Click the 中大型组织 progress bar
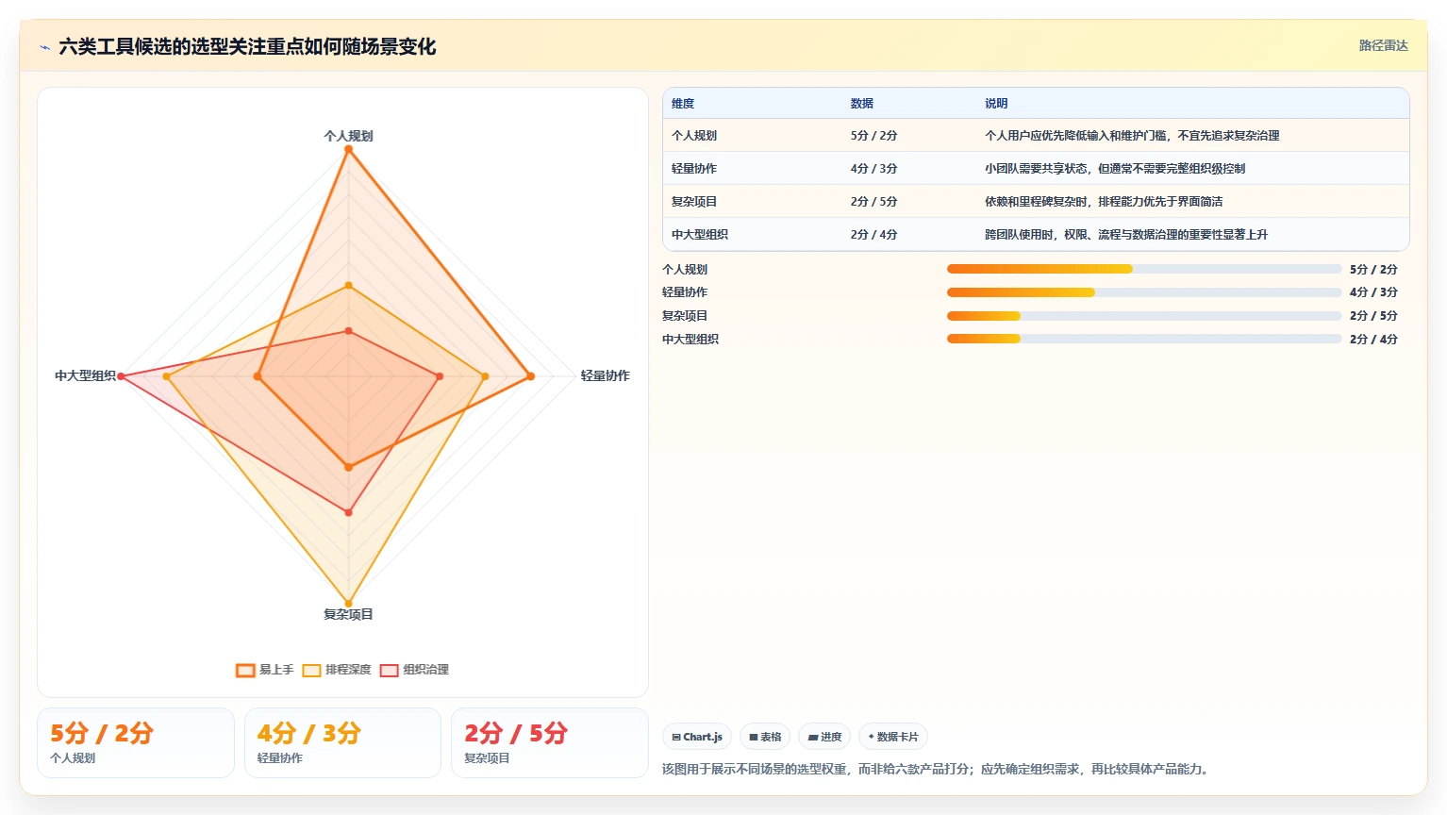 pyautogui.click(x=1144, y=339)
